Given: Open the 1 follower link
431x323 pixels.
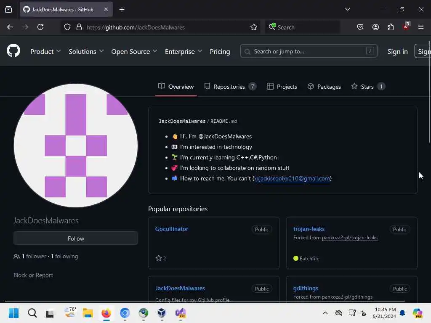Looking at the screenshot, I should click(x=34, y=256).
